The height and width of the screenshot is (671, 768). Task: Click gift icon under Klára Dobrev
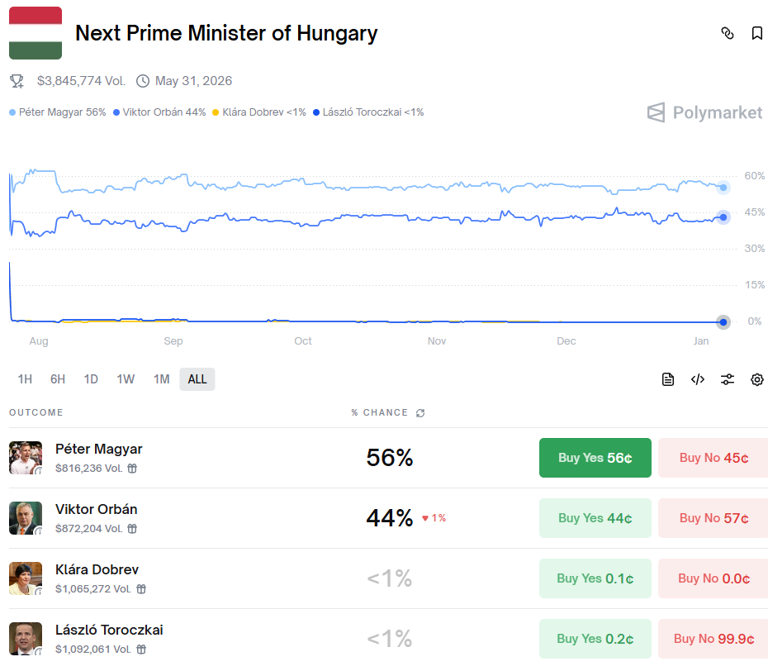pos(141,589)
